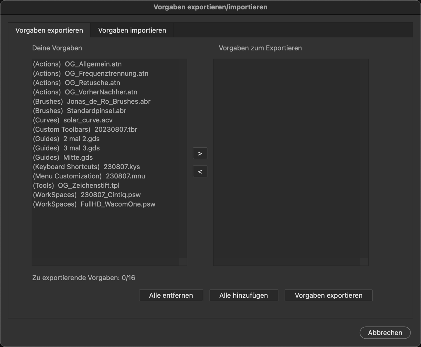The width and height of the screenshot is (421, 347).
Task: Click the Alle hinzufügen button
Action: click(x=244, y=295)
